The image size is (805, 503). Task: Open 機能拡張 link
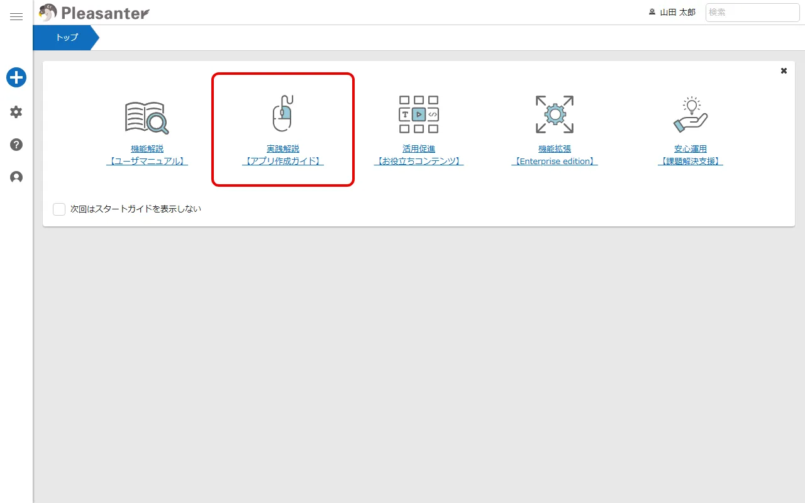(555, 149)
